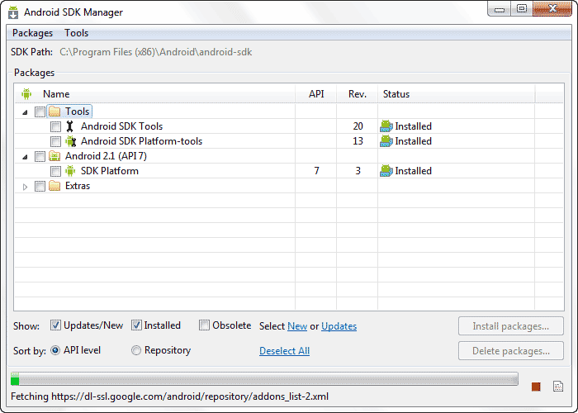Select the API level sort option
This screenshot has width=578, height=413.
[55, 350]
